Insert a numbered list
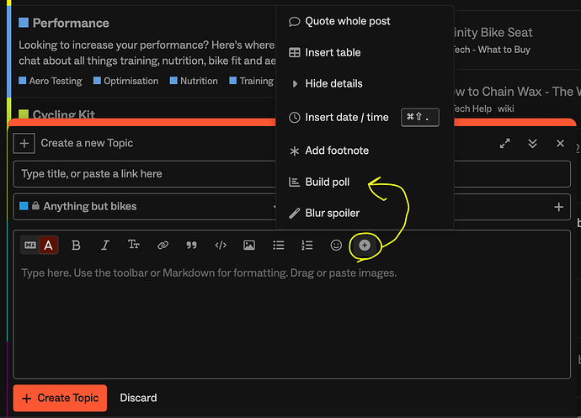 (x=307, y=245)
